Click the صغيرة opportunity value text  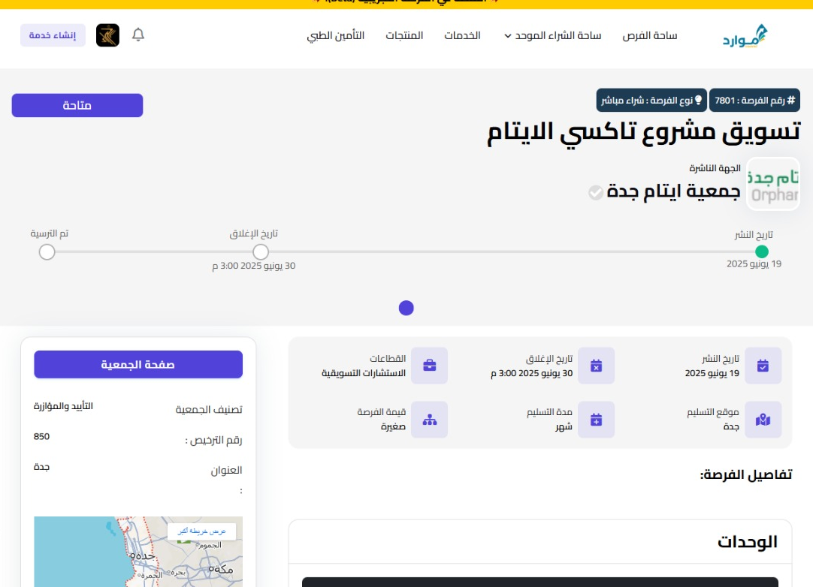(393, 427)
